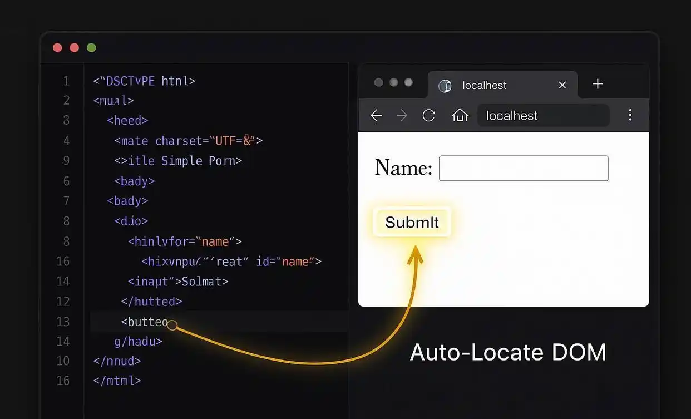Click the meta charset code line
This screenshot has height=419, width=691.
[x=188, y=141]
